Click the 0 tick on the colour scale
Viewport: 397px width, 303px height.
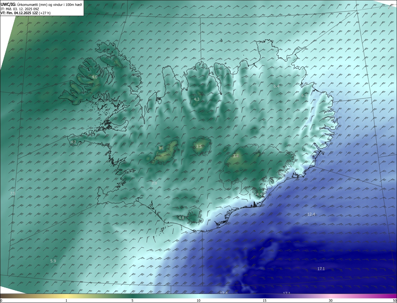(x=1, y=301)
